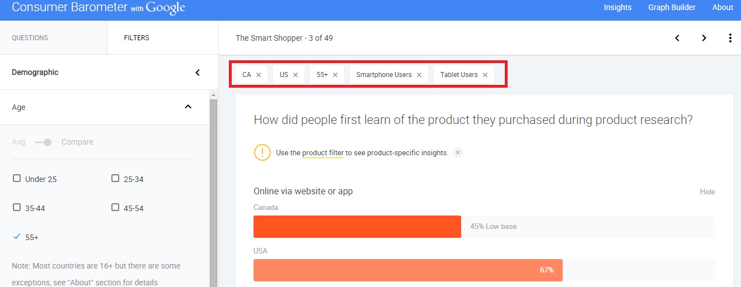This screenshot has width=741, height=287.
Task: Remove the CA filter chip
Action: tap(259, 75)
